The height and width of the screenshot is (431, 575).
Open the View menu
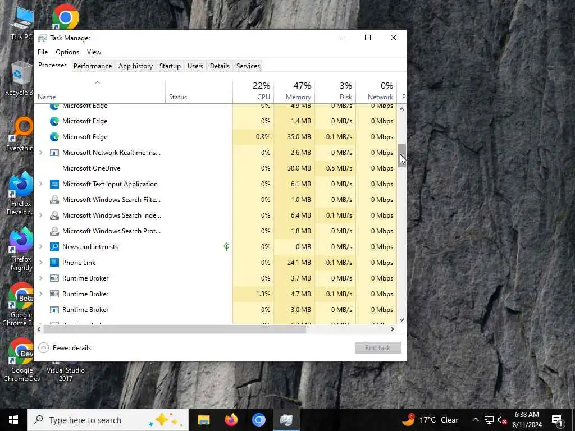coord(94,52)
